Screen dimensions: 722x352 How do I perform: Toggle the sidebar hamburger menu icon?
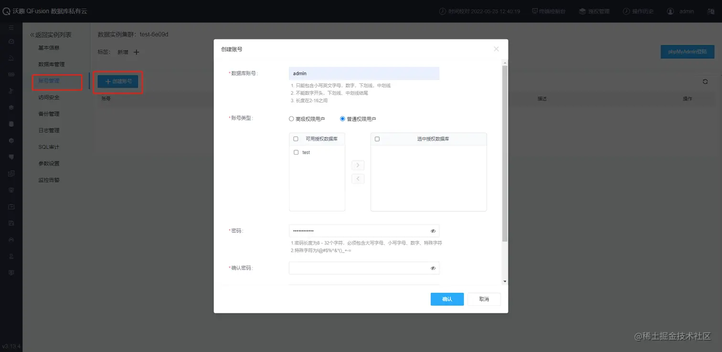click(11, 28)
